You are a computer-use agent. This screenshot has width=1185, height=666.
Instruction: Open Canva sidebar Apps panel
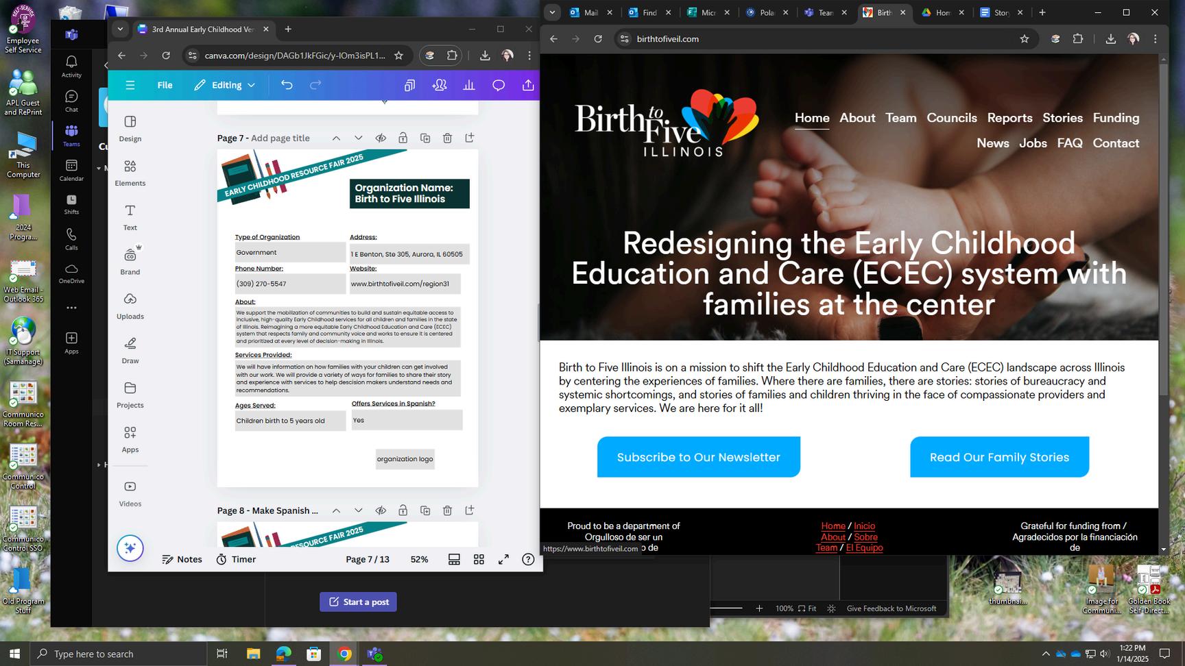pyautogui.click(x=130, y=440)
